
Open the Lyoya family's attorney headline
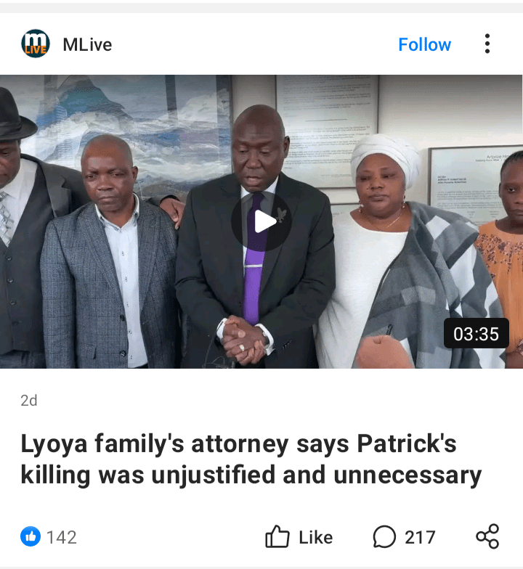click(x=251, y=459)
